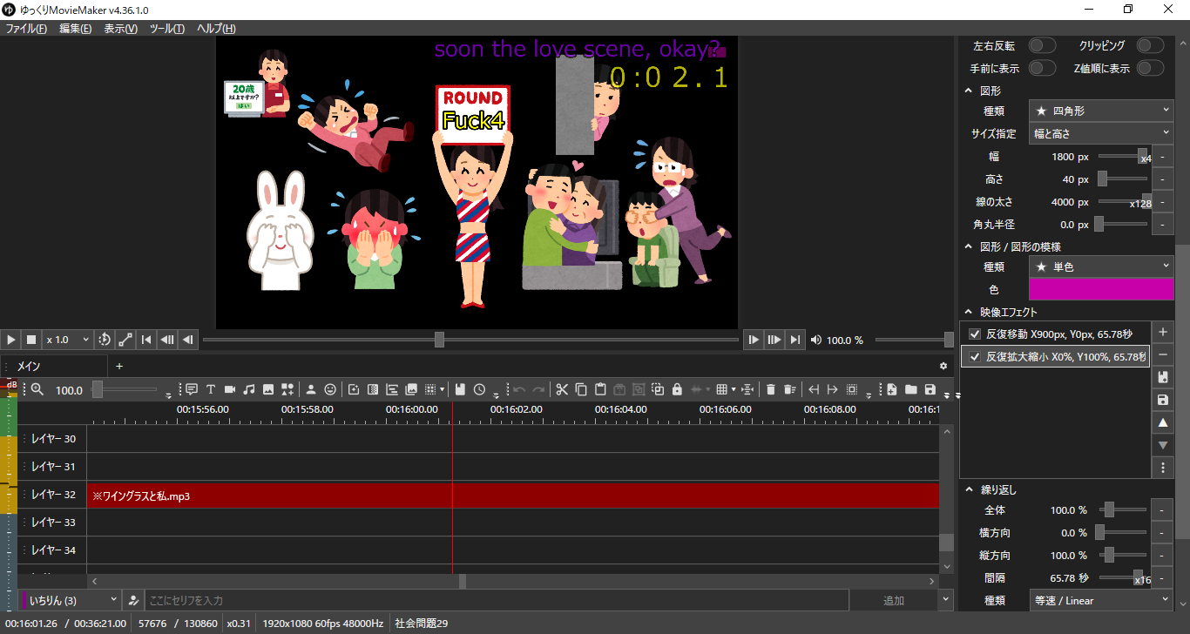Click the scissors cut icon in timeline toolbar

pyautogui.click(x=562, y=390)
